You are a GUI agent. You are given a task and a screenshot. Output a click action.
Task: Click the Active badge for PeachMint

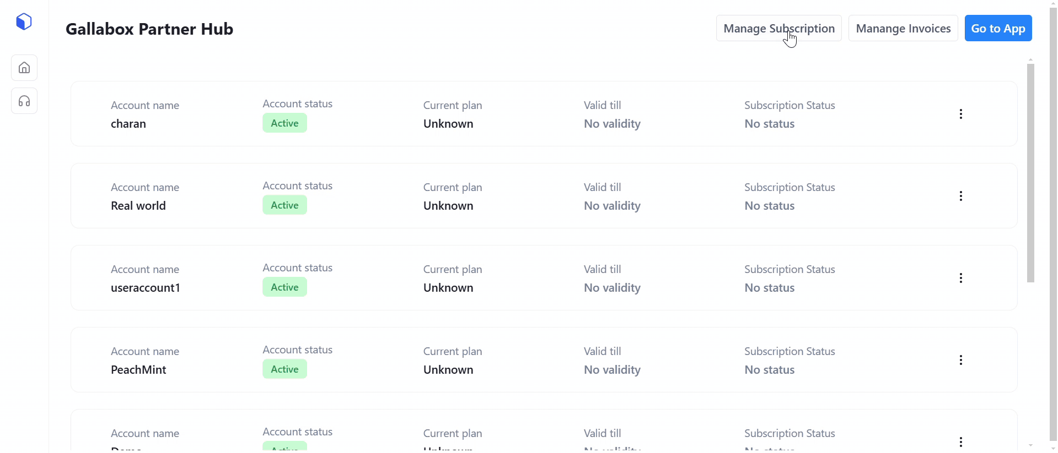(x=284, y=369)
